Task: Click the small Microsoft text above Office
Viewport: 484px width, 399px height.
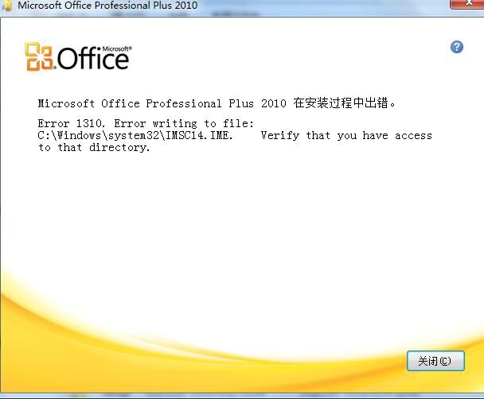Action: (x=117, y=48)
